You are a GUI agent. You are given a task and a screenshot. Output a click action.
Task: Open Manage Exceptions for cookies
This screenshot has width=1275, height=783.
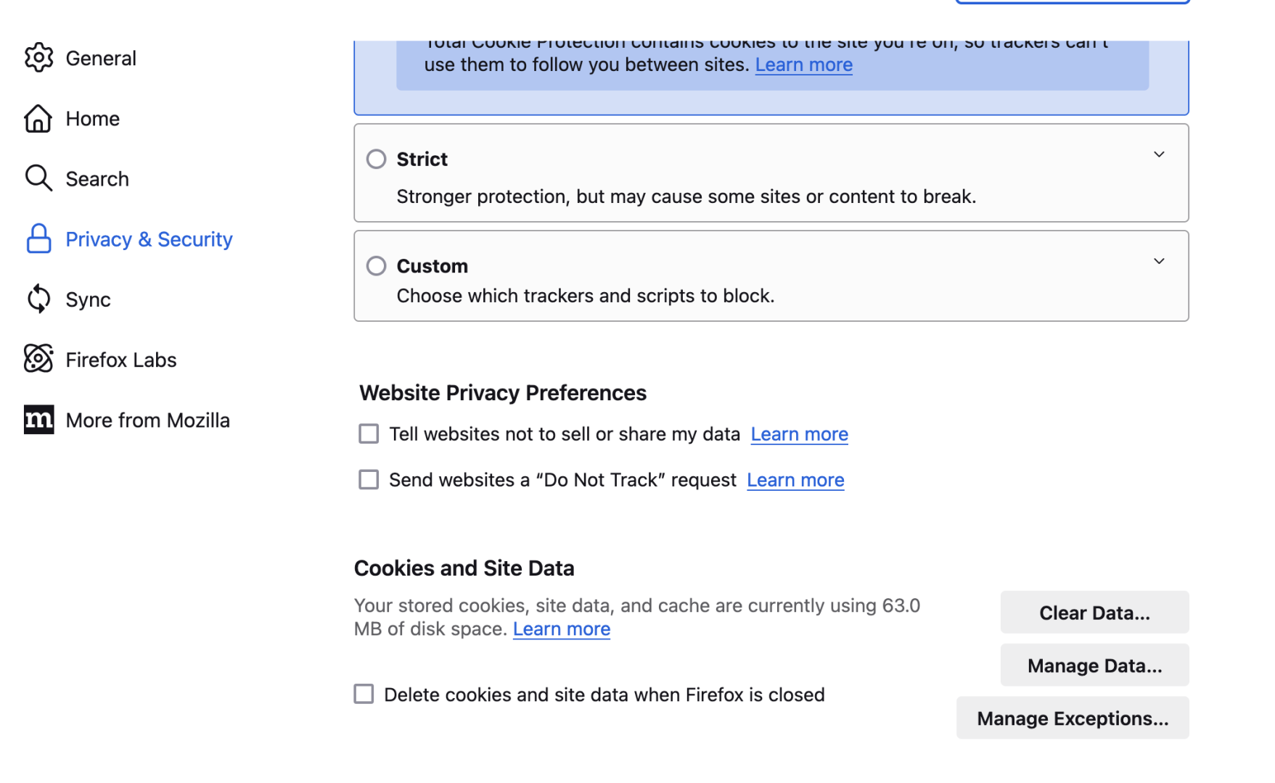coord(1073,718)
